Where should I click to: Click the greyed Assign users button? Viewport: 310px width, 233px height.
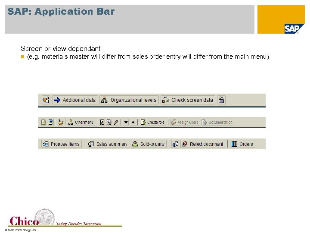(x=185, y=122)
